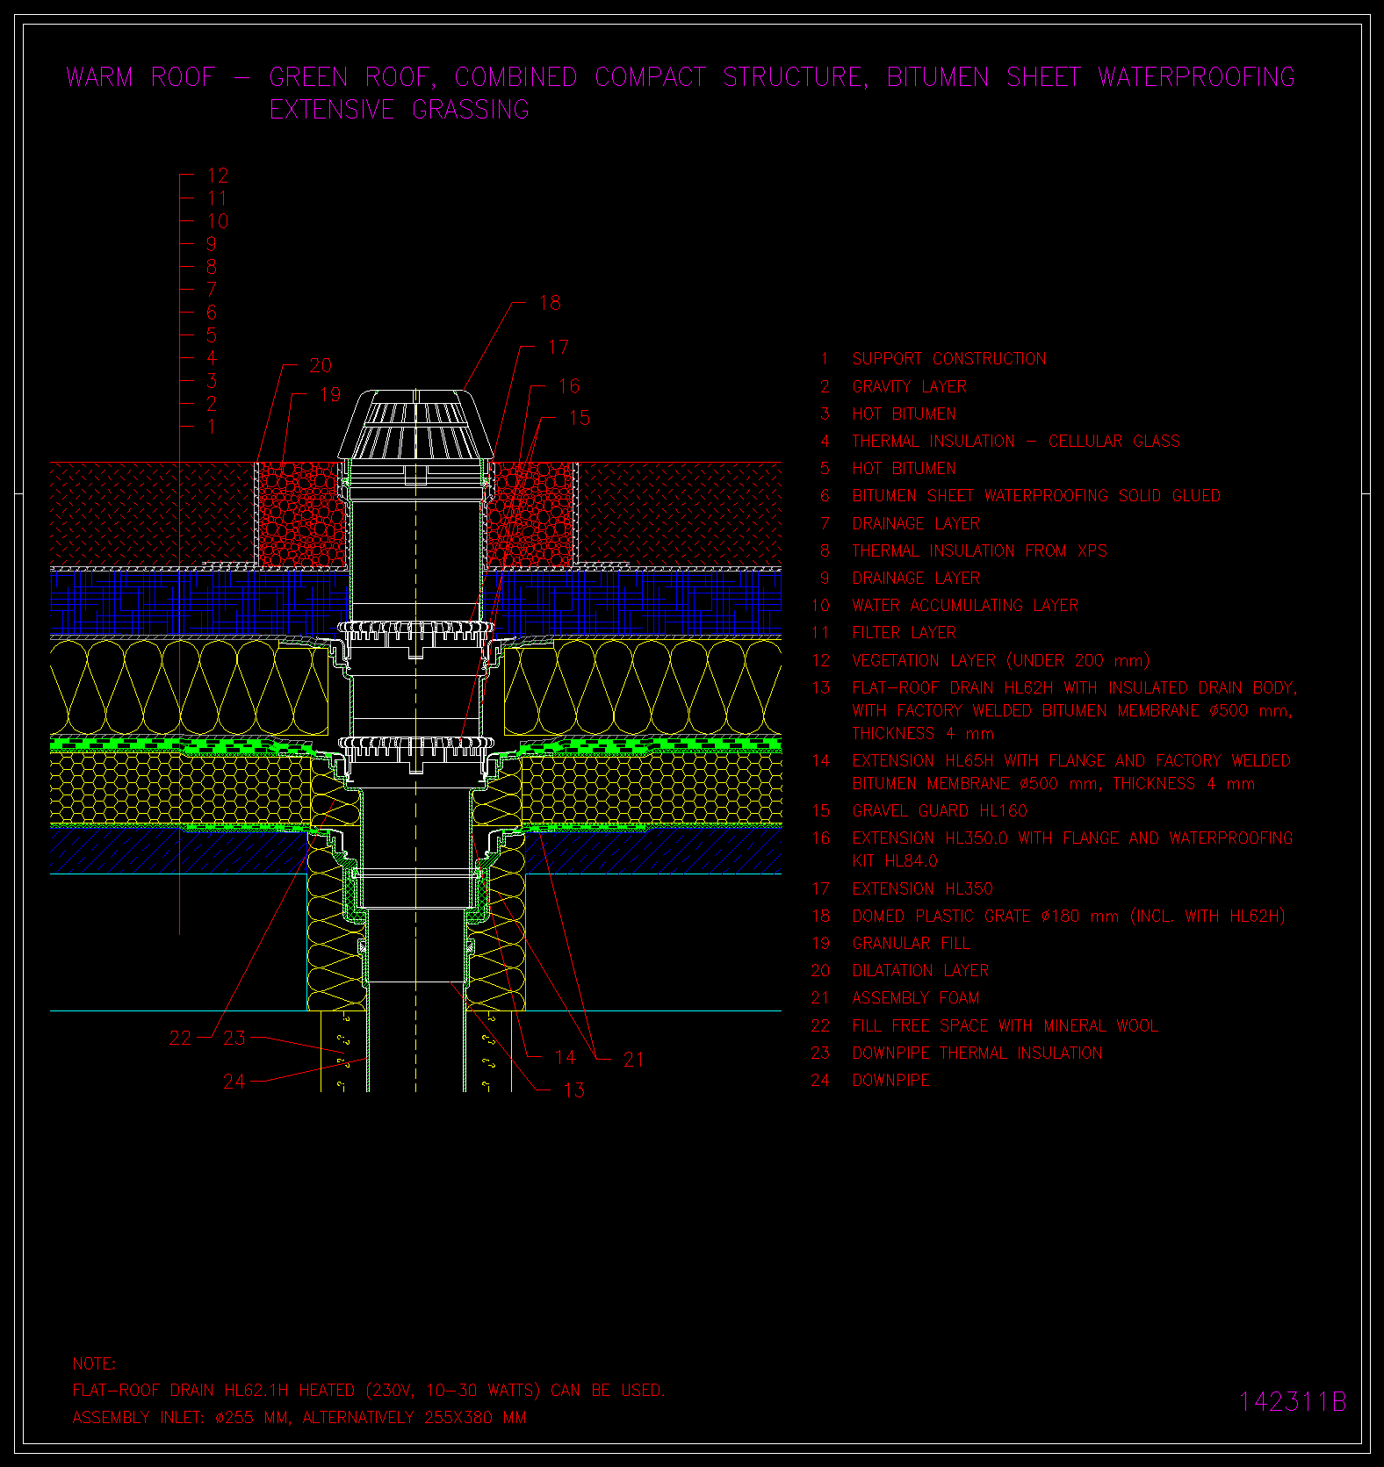The image size is (1384, 1467).
Task: Select 'DOWNPIPE THERMAL INSULATION' legend entry
Action: pyautogui.click(x=977, y=1054)
